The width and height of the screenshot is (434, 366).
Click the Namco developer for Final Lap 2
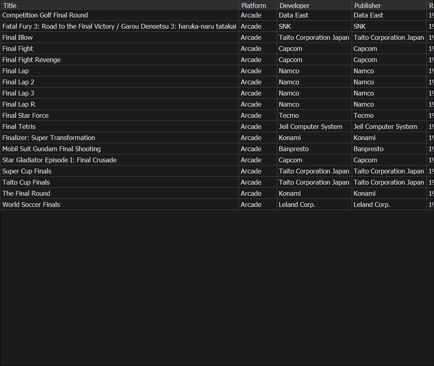[289, 82]
